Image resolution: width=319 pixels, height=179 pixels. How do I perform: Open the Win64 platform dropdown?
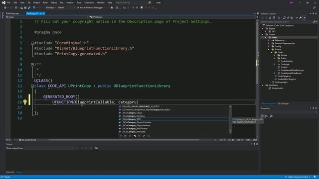(x=66, y=8)
